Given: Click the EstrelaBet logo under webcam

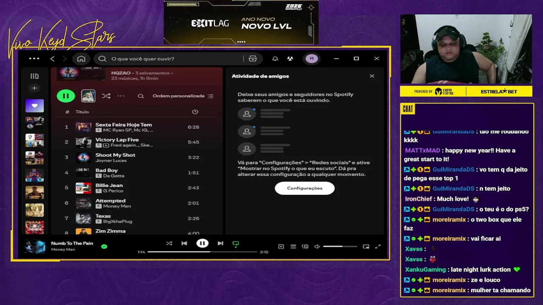Looking at the screenshot, I should [499, 91].
